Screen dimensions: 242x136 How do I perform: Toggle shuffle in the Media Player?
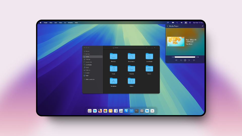click(176, 60)
